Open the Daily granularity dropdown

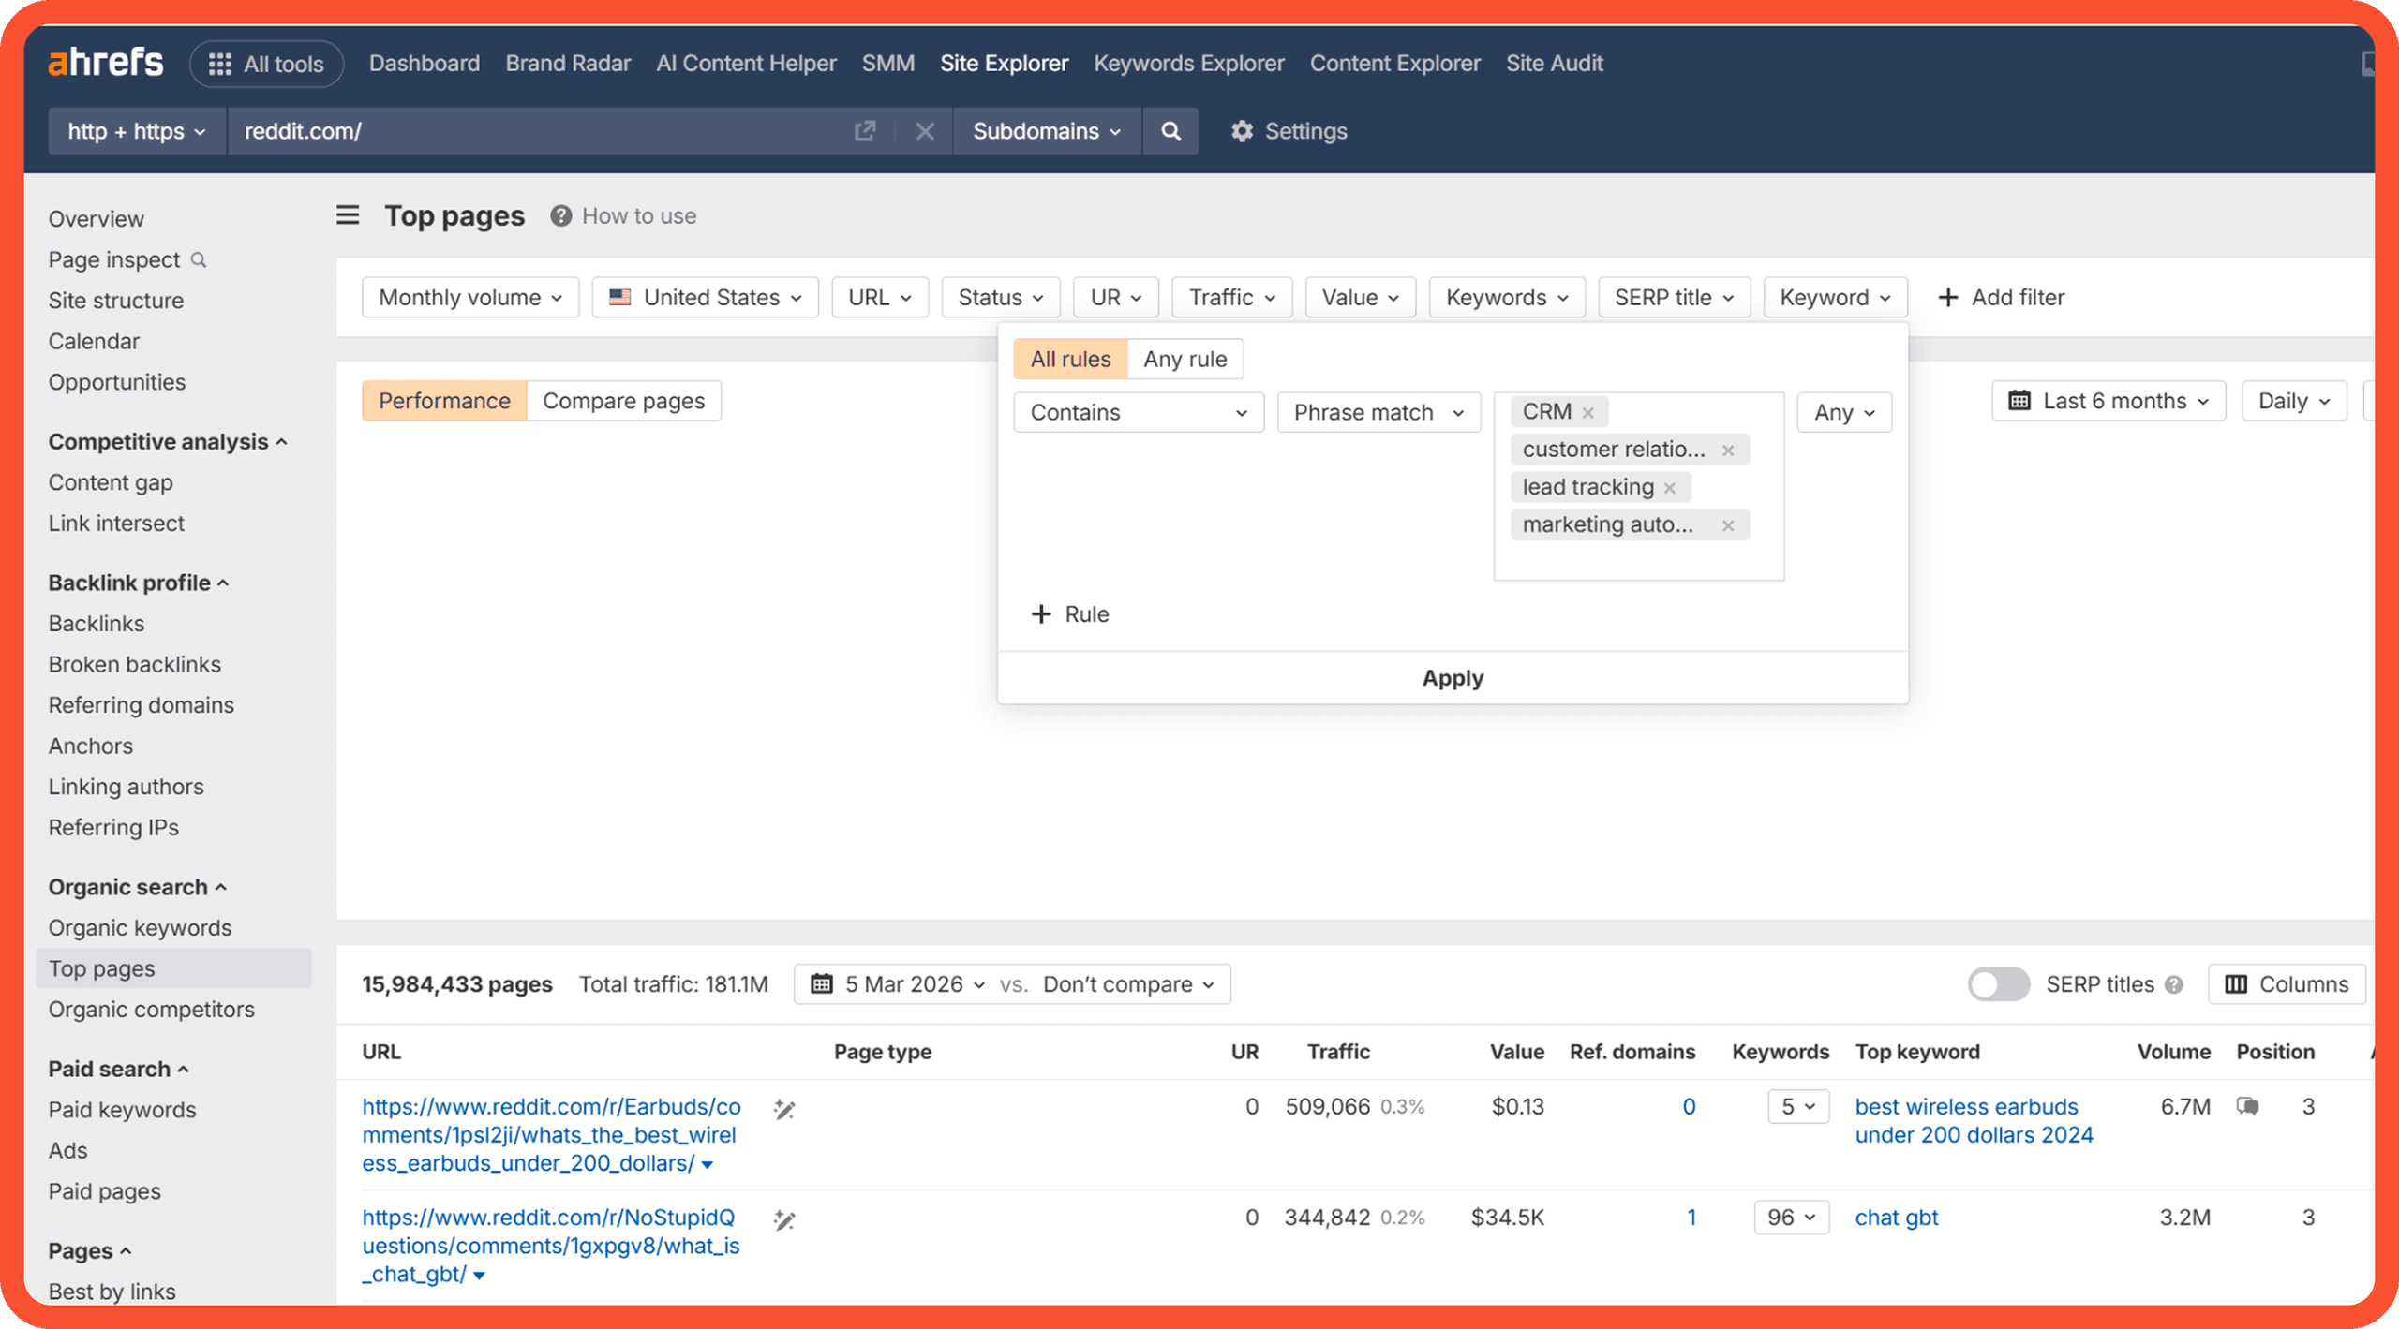click(x=2294, y=401)
